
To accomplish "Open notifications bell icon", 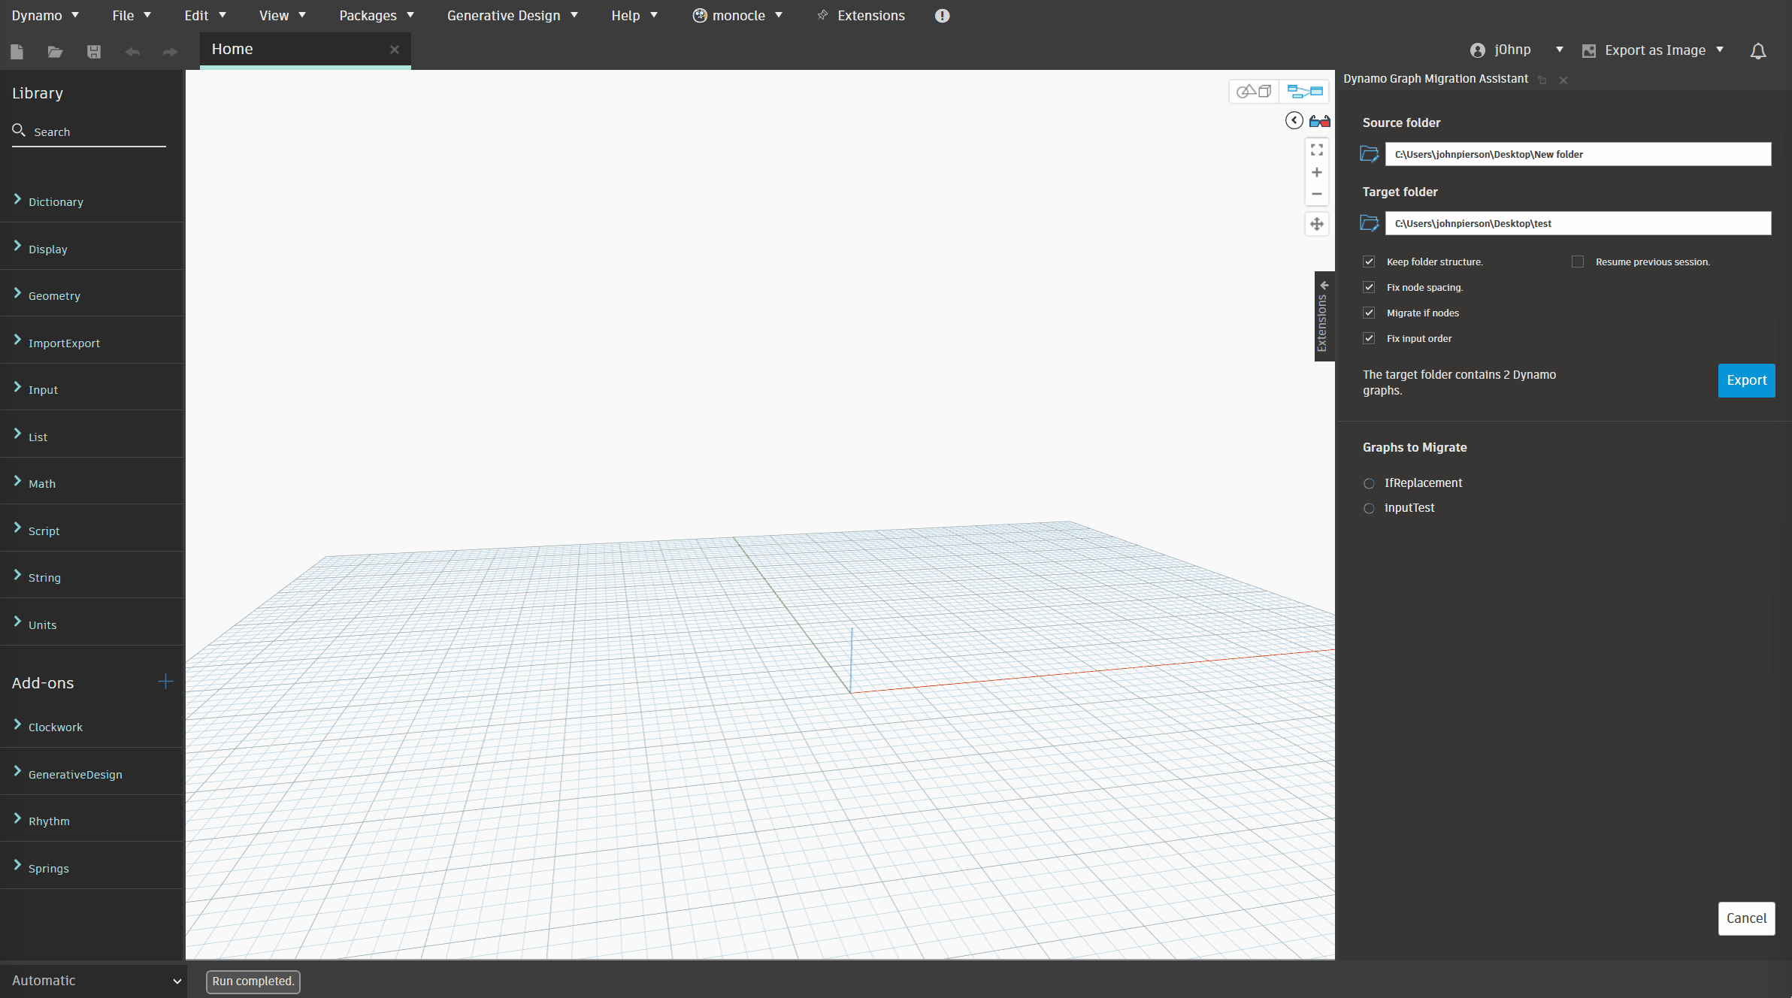I will pos(1757,50).
